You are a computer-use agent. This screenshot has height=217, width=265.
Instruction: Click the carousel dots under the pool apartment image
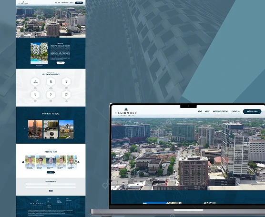[39, 65]
